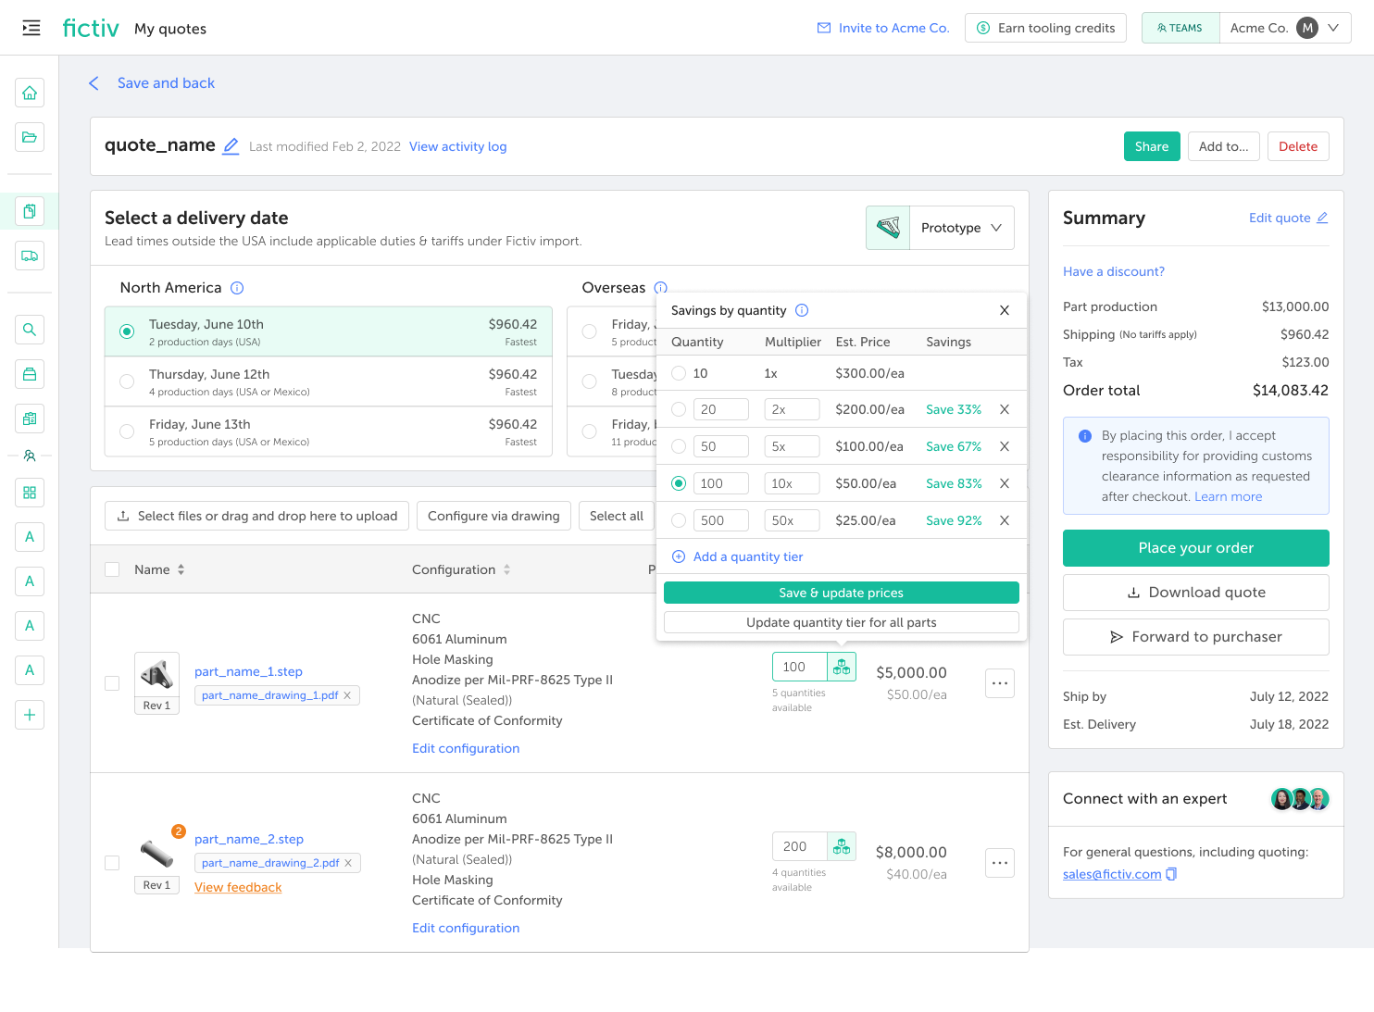Click the pencil icon beside quote_name
The height and width of the screenshot is (1012, 1374).
pyautogui.click(x=231, y=146)
